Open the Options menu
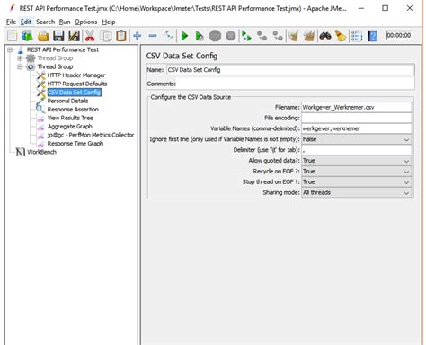This screenshot has width=426, height=345. click(85, 22)
